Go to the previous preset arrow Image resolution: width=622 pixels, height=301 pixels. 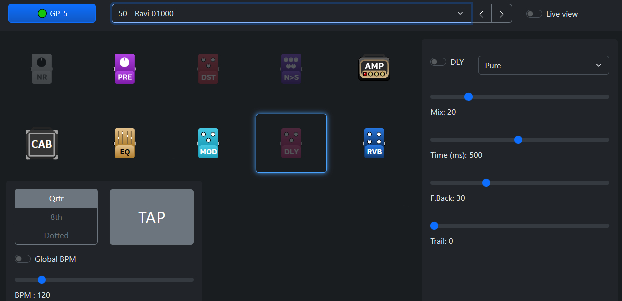tap(481, 14)
